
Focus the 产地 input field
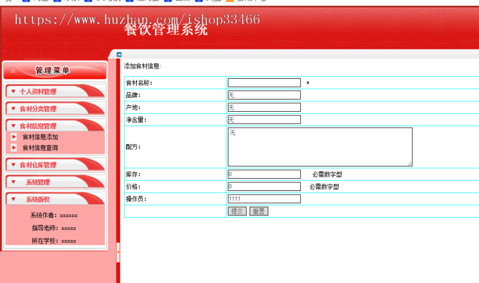click(264, 107)
